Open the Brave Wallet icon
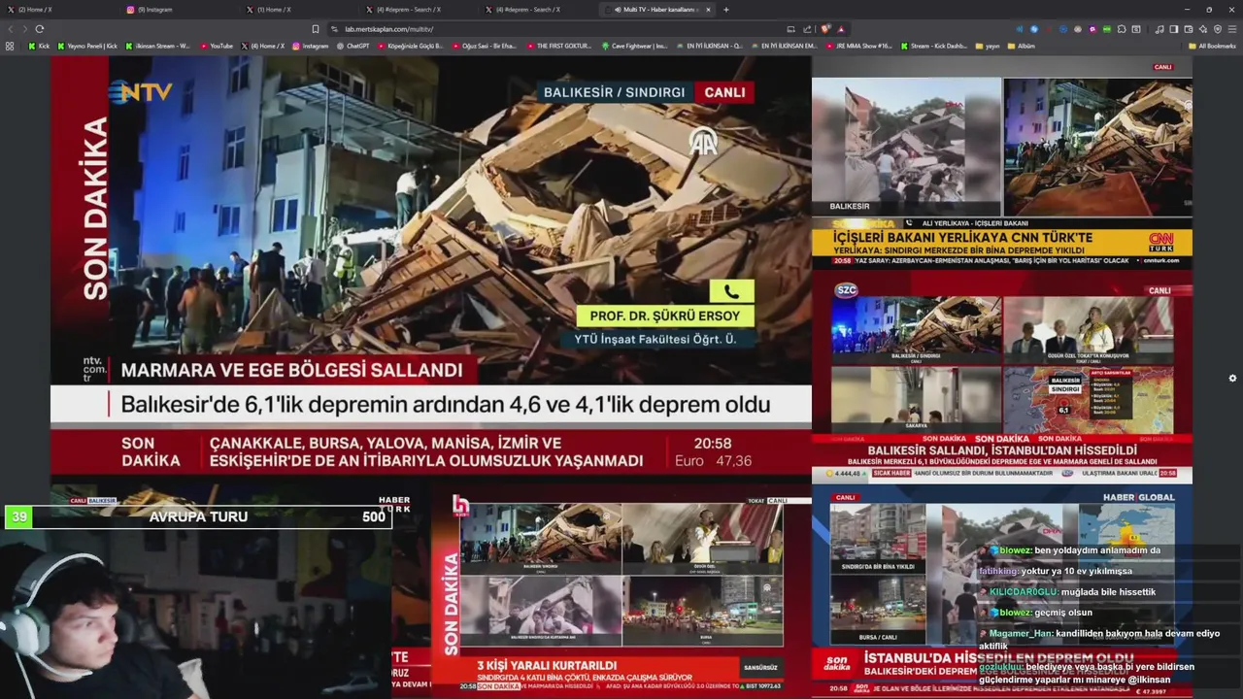Screen dimensions: 1243x699 tap(1189, 29)
